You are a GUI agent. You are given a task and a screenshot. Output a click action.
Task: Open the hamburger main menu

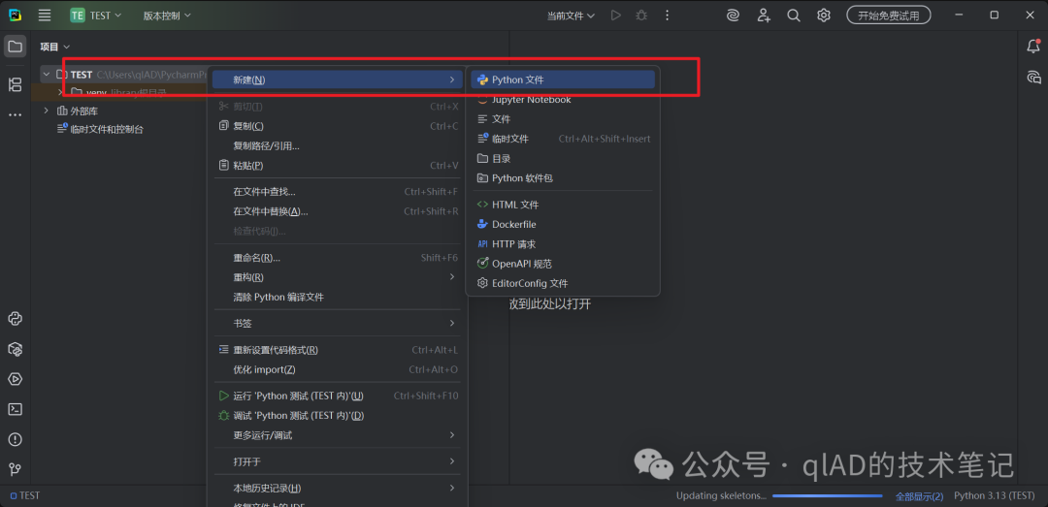click(x=45, y=15)
